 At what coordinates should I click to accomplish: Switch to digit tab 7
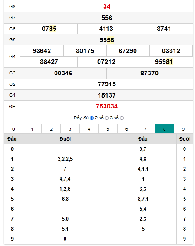[145, 129]
